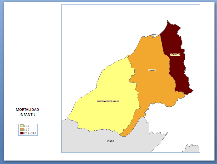Click the 12.1 - 15.0 legend range text
This screenshot has height=164, width=217.
coord(31,133)
